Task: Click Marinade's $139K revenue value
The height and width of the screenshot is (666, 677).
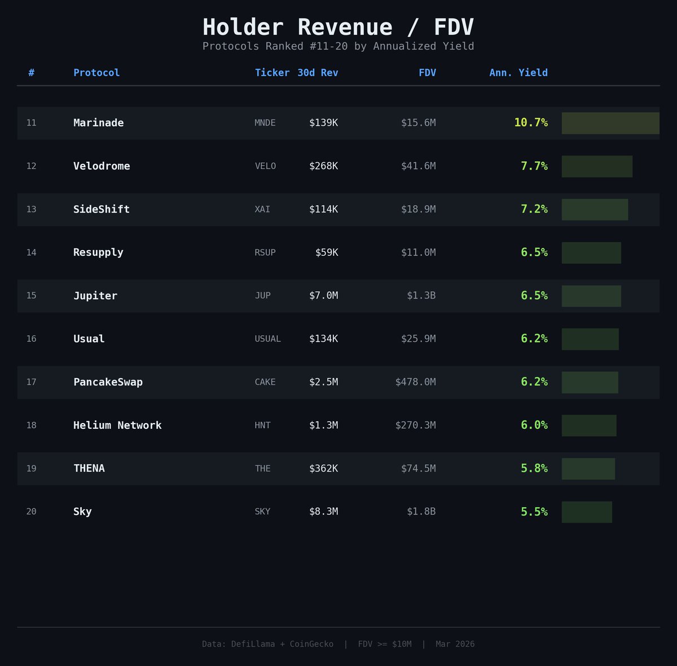Action: (x=324, y=123)
